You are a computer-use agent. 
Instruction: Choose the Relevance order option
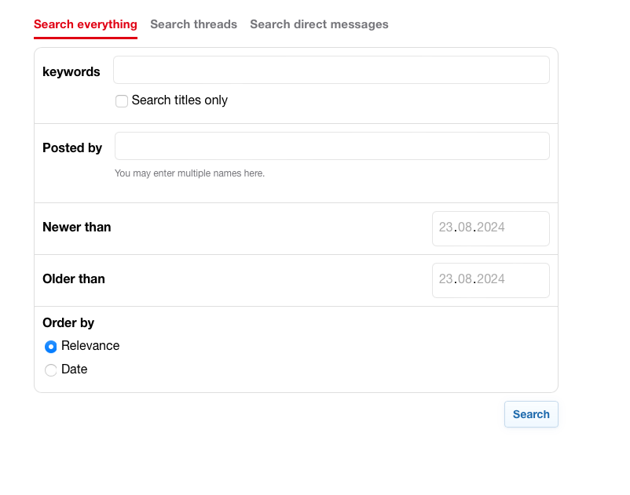(51, 347)
